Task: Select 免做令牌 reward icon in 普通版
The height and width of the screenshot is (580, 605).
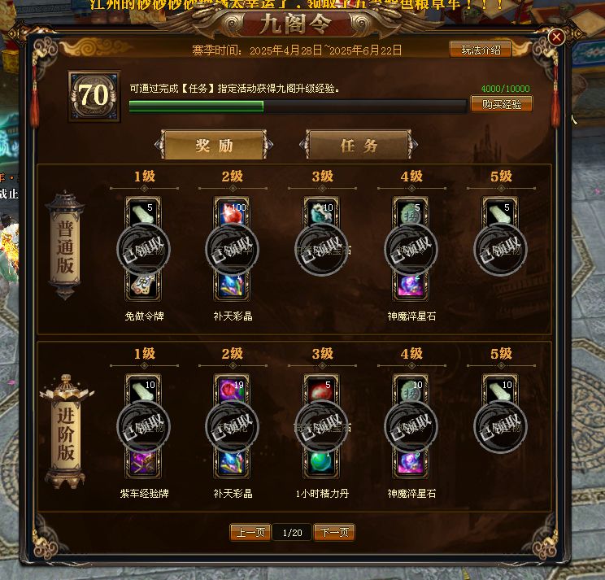Action: point(143,286)
